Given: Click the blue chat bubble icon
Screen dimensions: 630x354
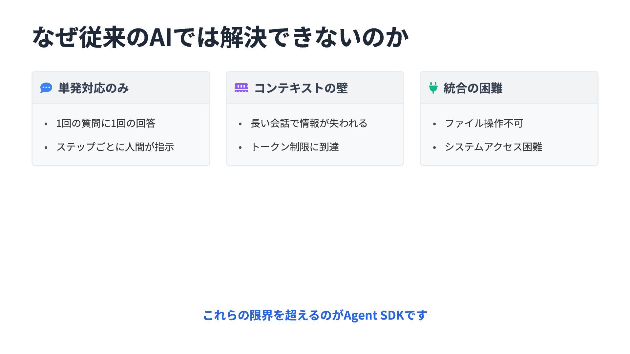Looking at the screenshot, I should coord(46,88).
